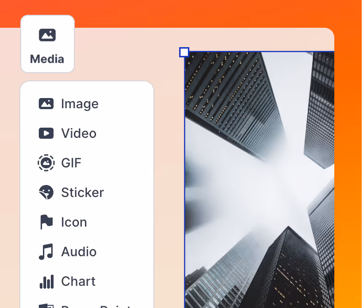The width and height of the screenshot is (362, 308).
Task: Open the Media menu via its label
Action: point(47,59)
